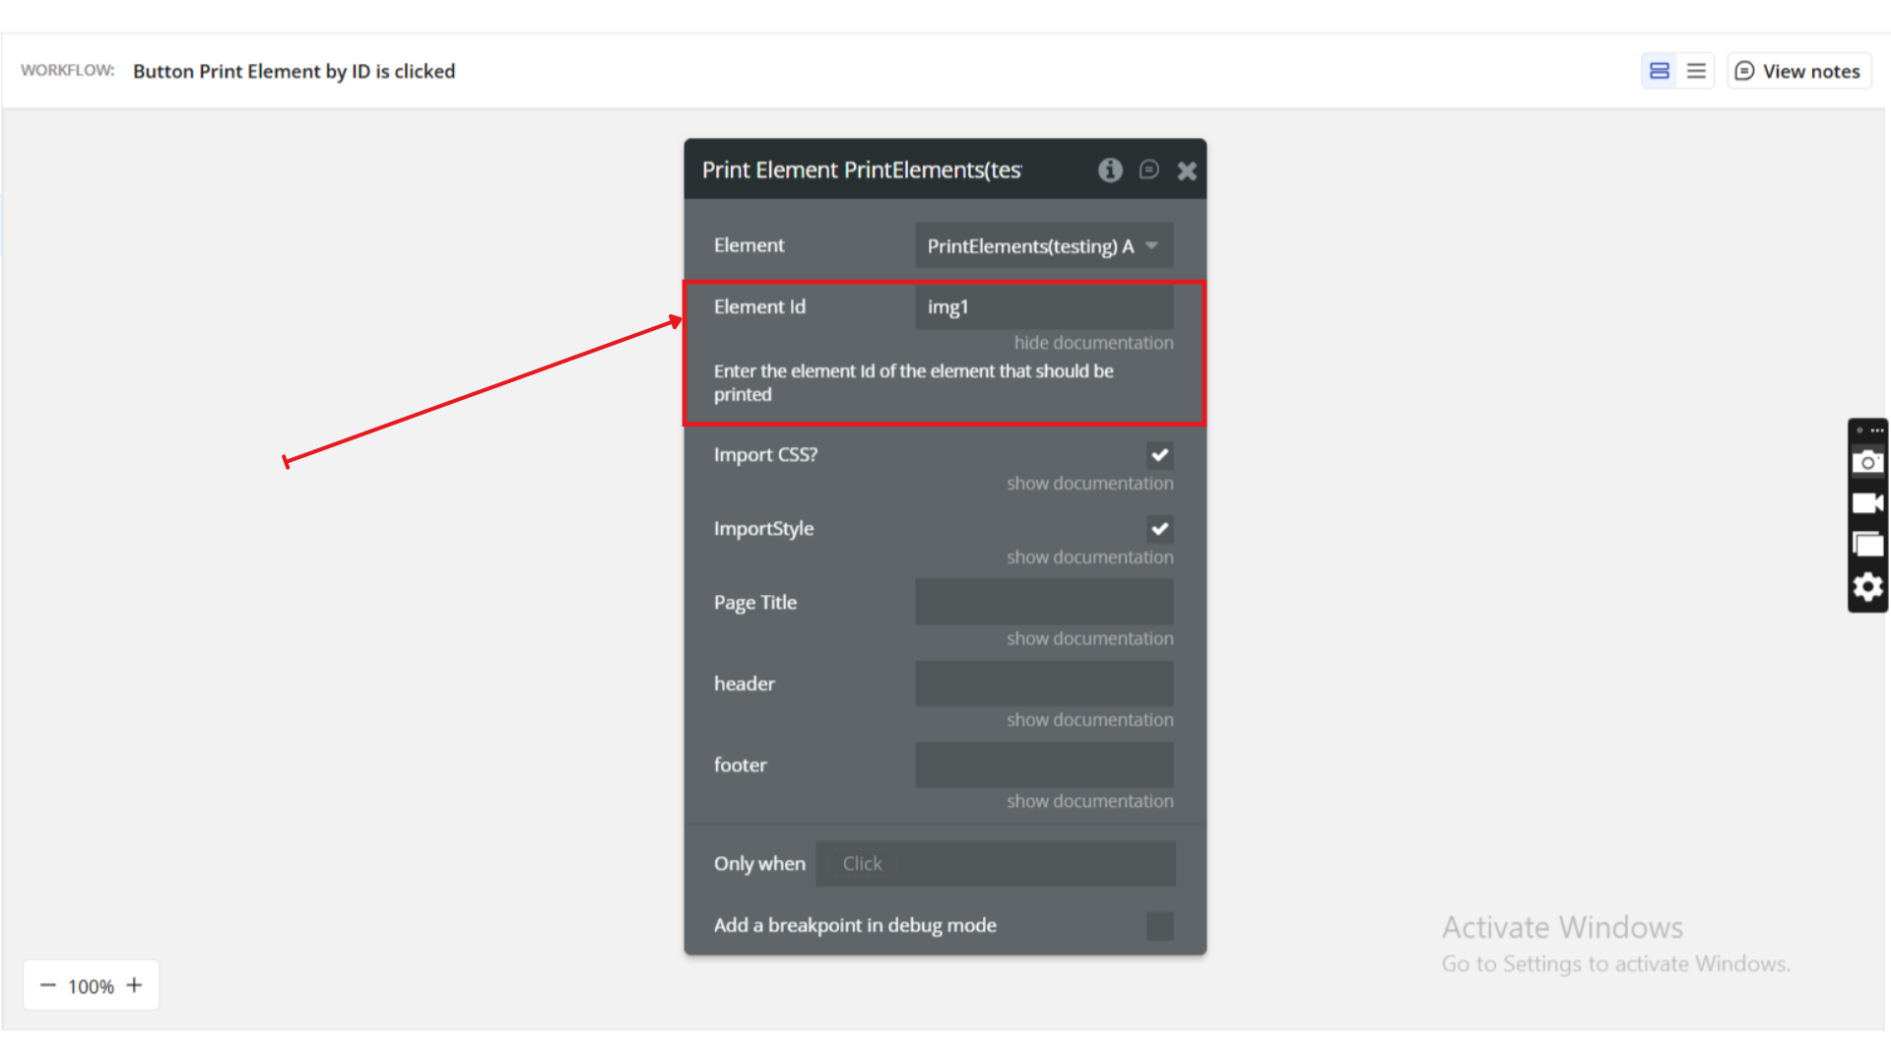Click the View notes button

pos(1798,71)
